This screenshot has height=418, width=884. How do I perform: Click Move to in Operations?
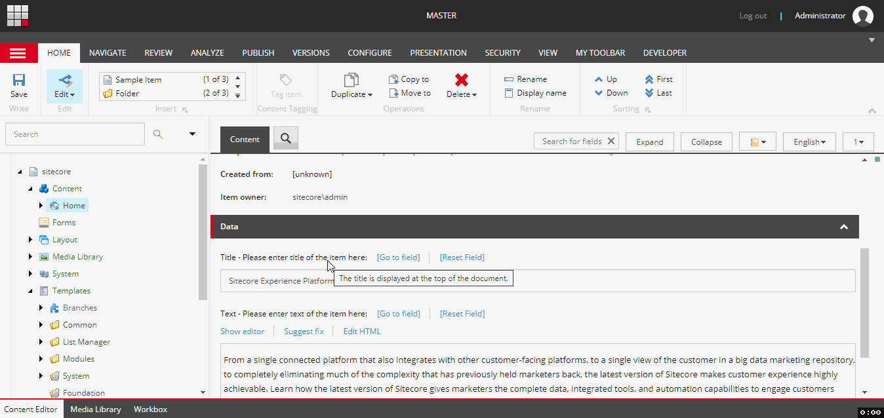(x=410, y=93)
